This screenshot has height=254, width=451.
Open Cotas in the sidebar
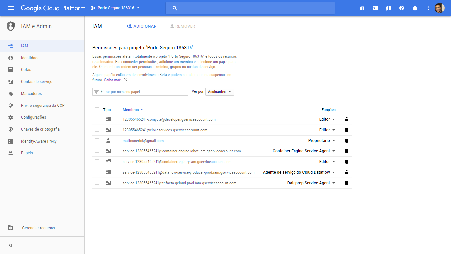42,70
